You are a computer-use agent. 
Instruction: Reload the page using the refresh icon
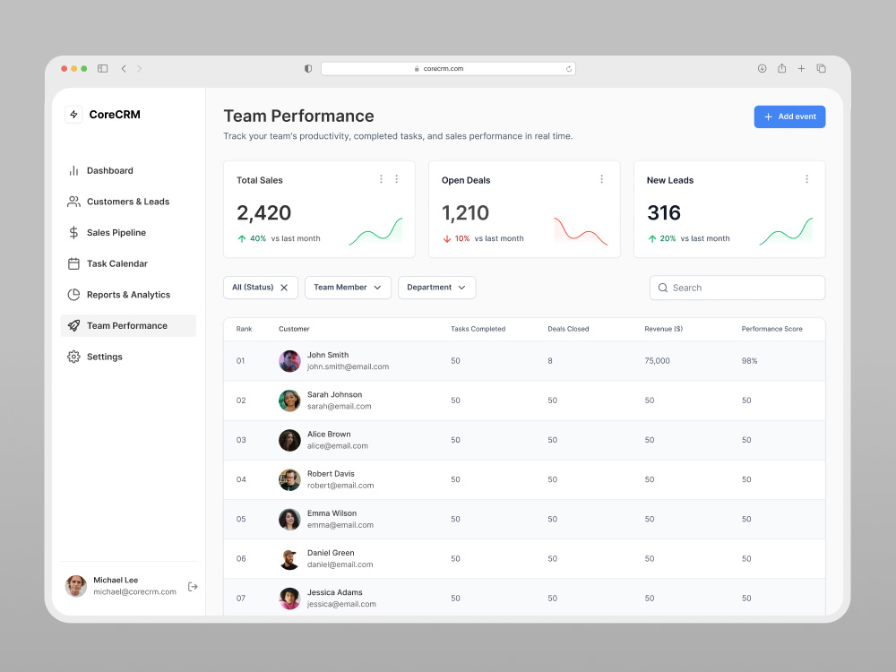coord(569,69)
